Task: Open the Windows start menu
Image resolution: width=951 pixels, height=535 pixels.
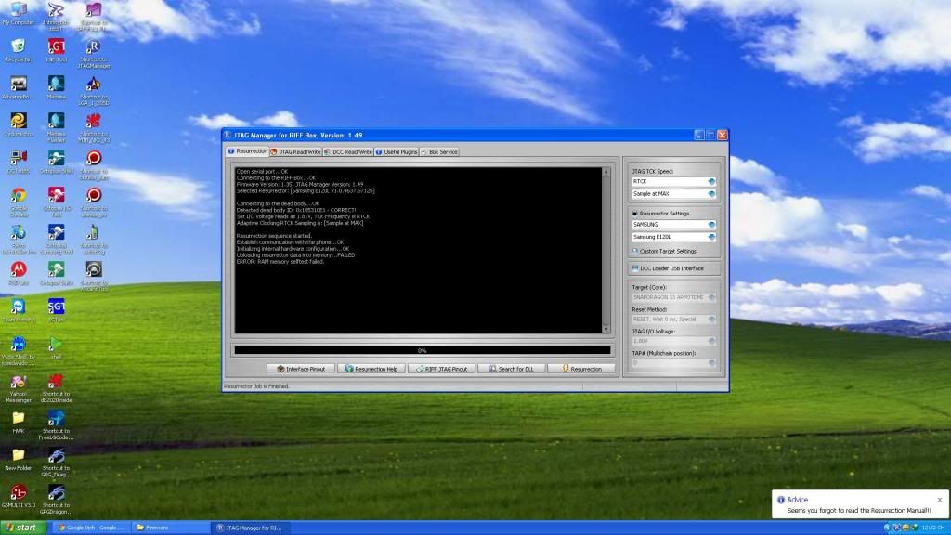Action: pos(24,528)
